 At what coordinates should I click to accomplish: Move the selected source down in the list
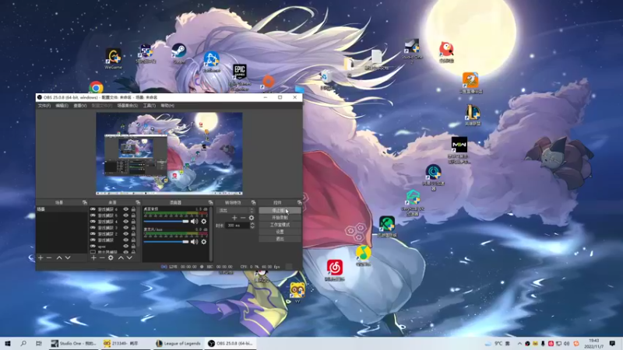[129, 258]
